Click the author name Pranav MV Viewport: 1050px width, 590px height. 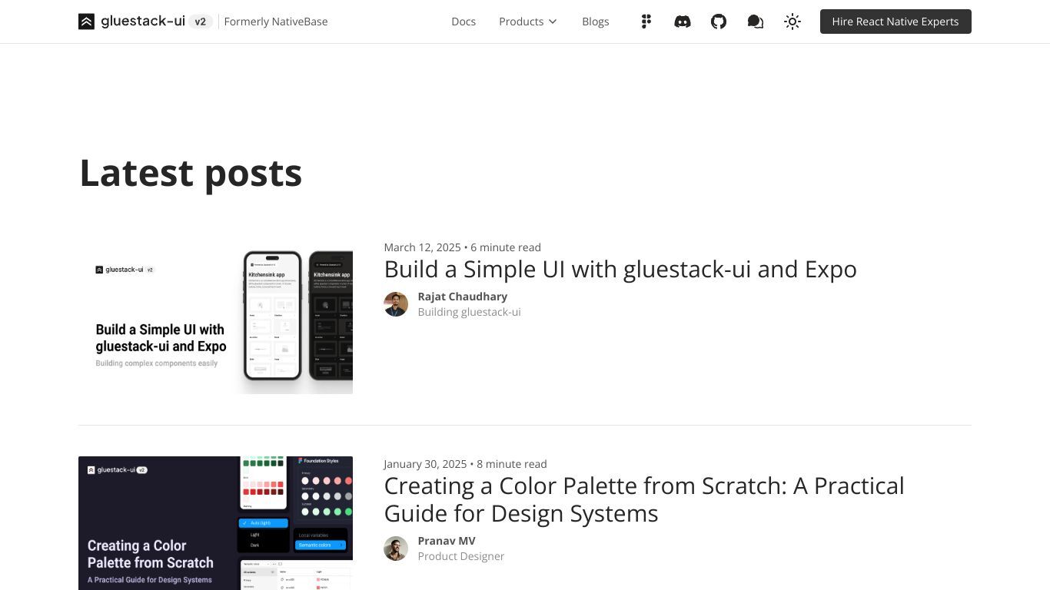click(x=447, y=541)
